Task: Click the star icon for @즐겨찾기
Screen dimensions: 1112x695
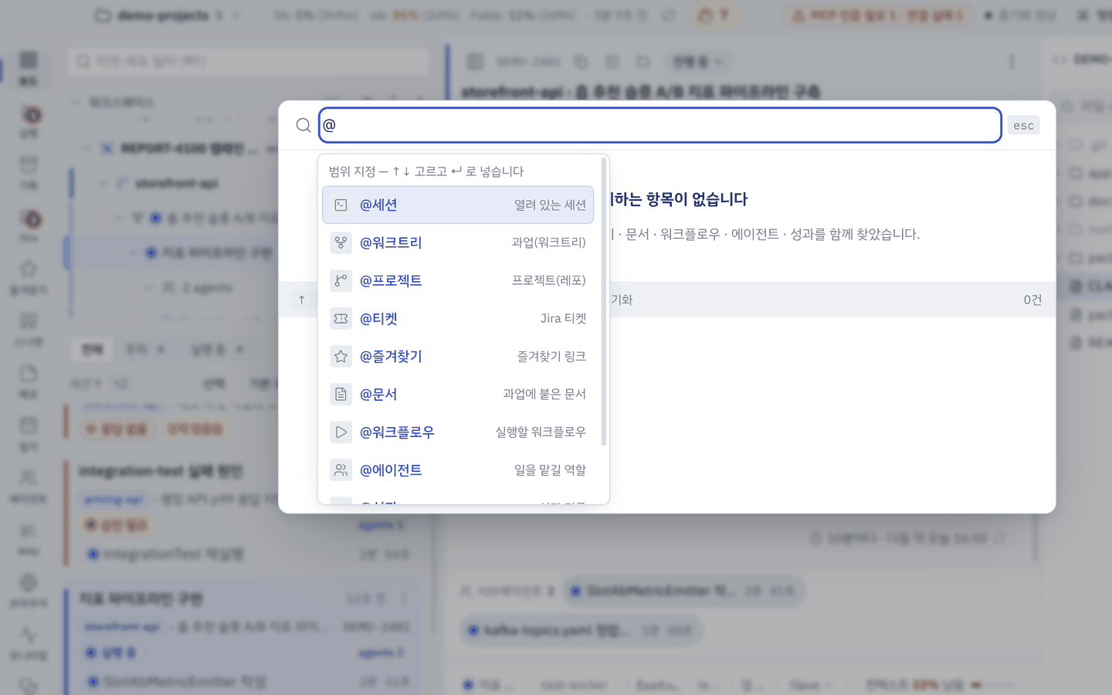Action: point(341,356)
